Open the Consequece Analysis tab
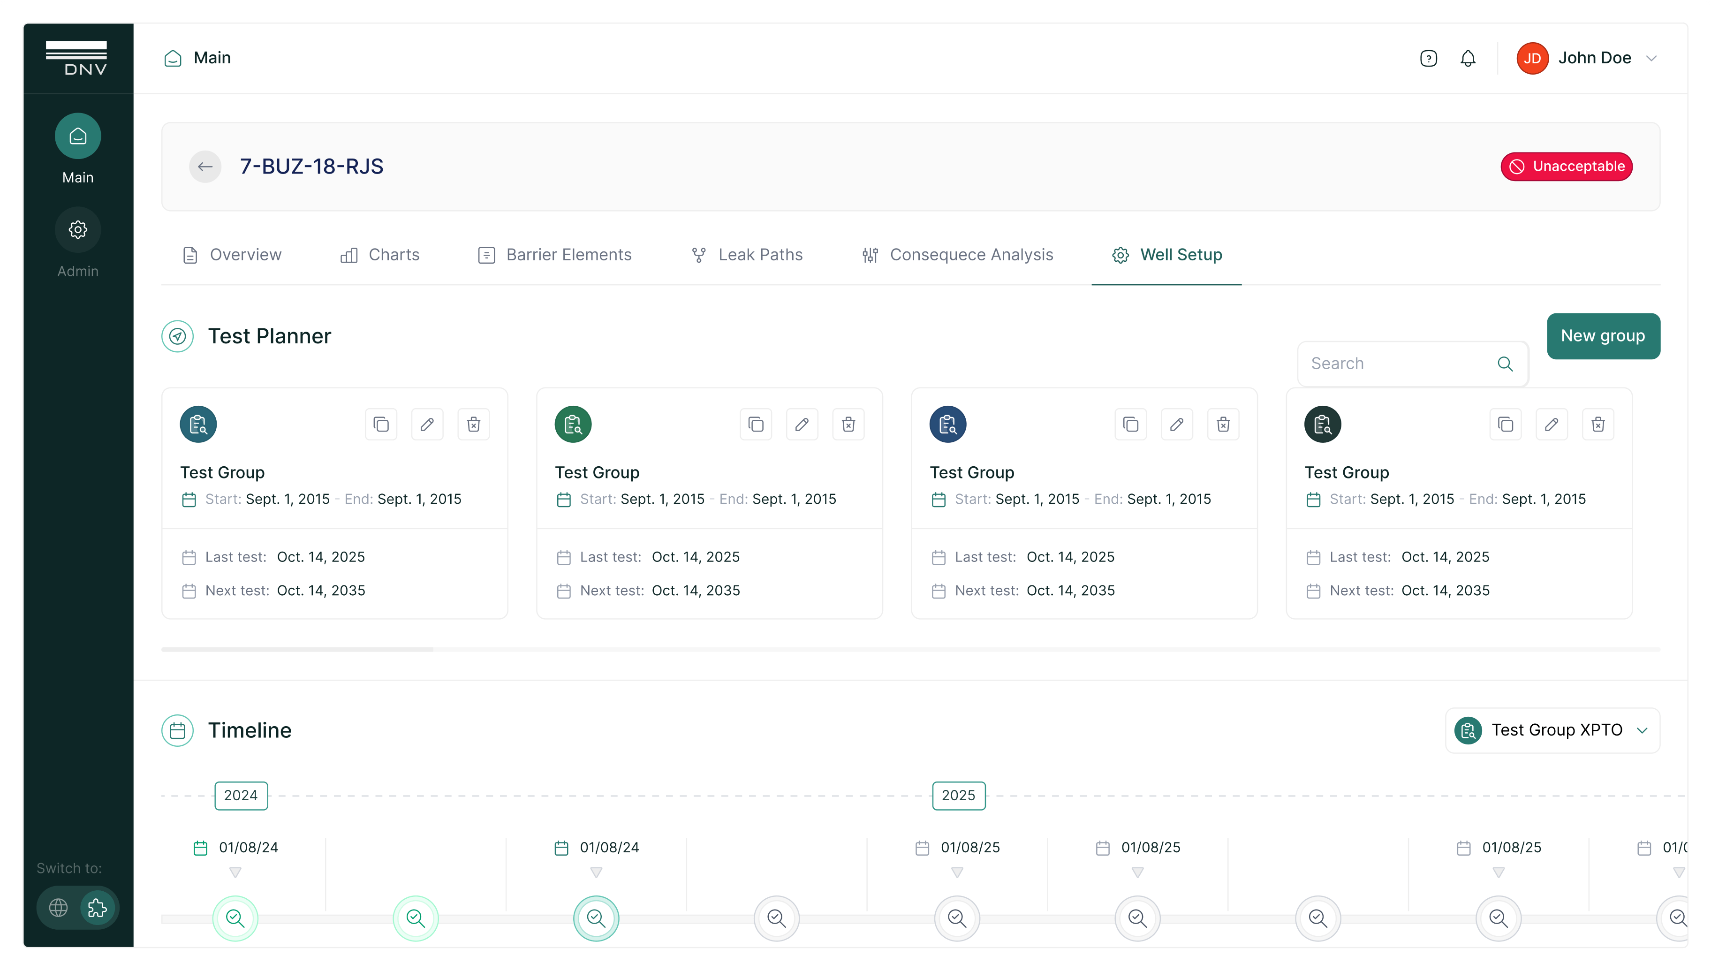The height and width of the screenshot is (971, 1711). pos(957,255)
